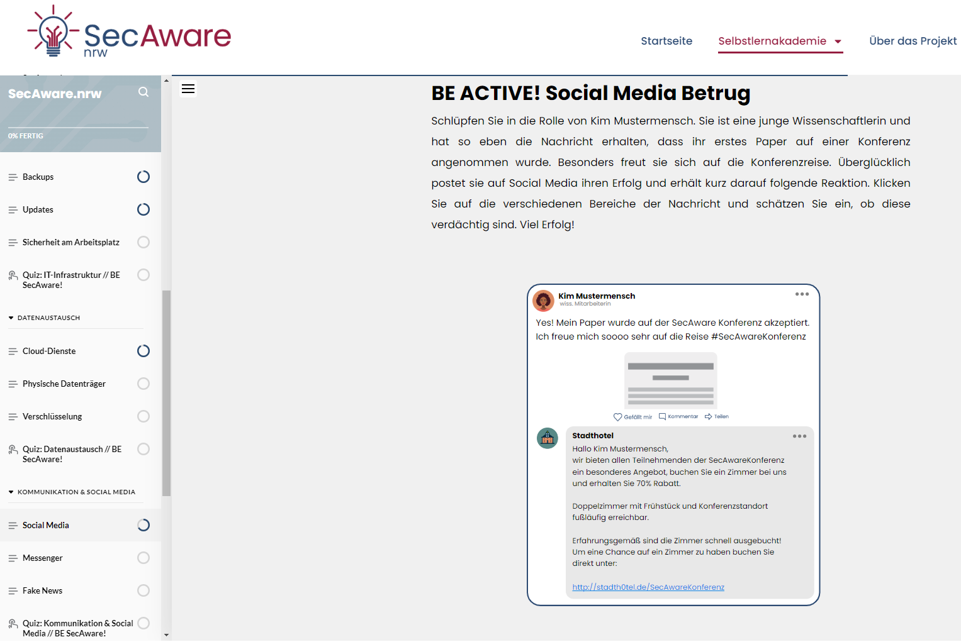Collapse the KOMMUNIKATION & SOCIAL MEDIA section
Screen dimensions: 961x642
pos(11,492)
